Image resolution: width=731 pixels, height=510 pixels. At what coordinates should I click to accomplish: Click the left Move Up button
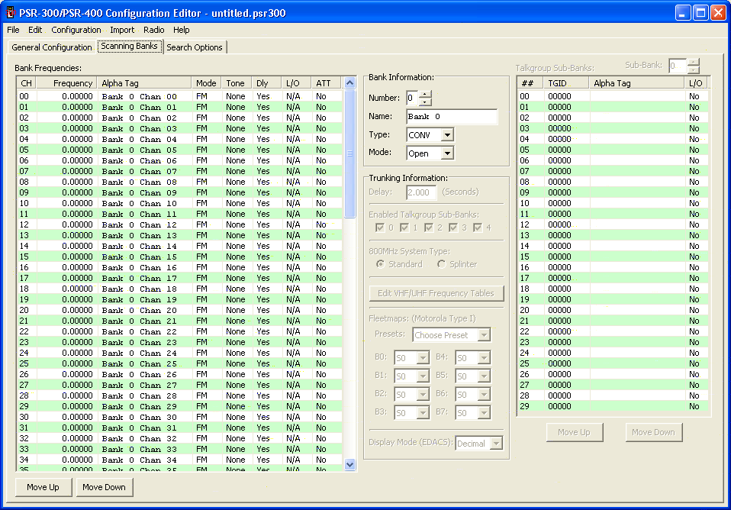(43, 487)
